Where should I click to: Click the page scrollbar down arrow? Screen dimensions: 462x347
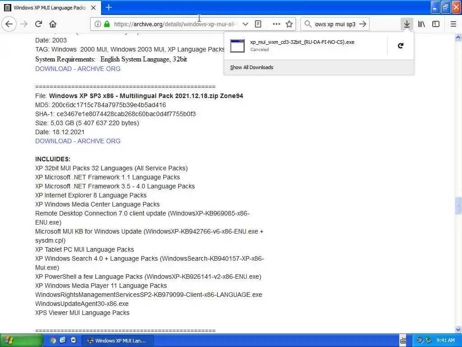458,329
